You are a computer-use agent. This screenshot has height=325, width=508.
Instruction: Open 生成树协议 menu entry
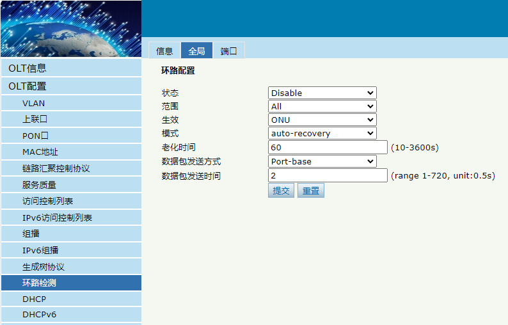pyautogui.click(x=71, y=267)
